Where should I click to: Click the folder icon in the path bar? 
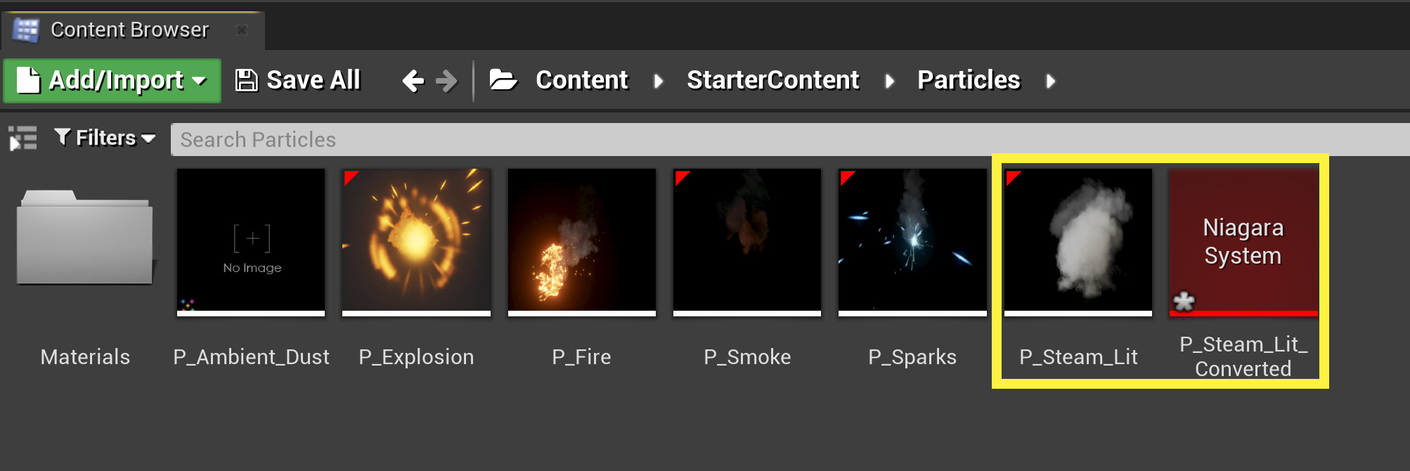[x=503, y=79]
